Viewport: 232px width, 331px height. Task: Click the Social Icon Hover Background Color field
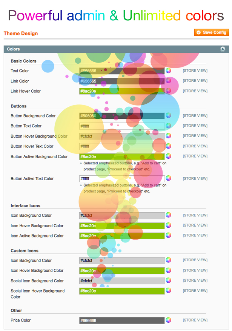pos(121,291)
